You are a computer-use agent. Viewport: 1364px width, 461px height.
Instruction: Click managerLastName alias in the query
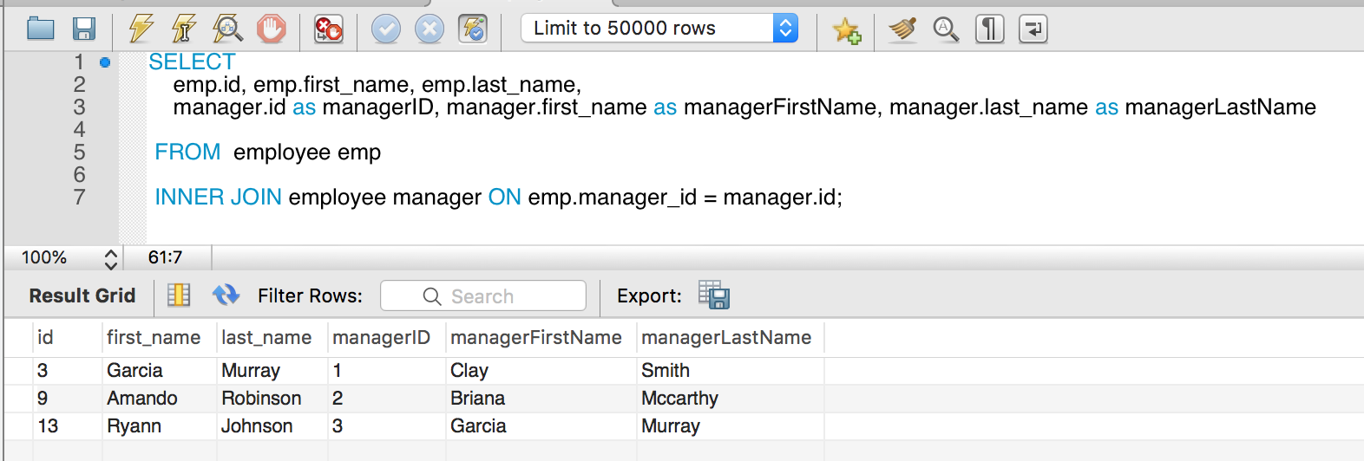click(x=1221, y=107)
